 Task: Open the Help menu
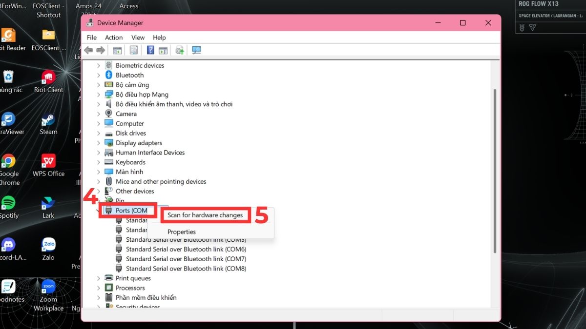point(159,38)
